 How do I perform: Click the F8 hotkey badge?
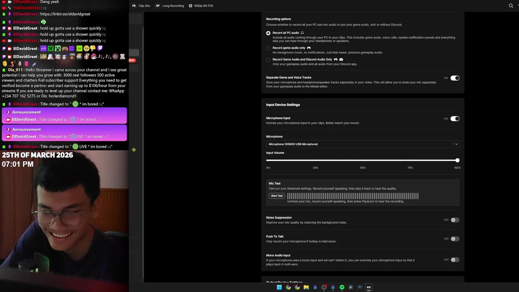click(x=134, y=6)
